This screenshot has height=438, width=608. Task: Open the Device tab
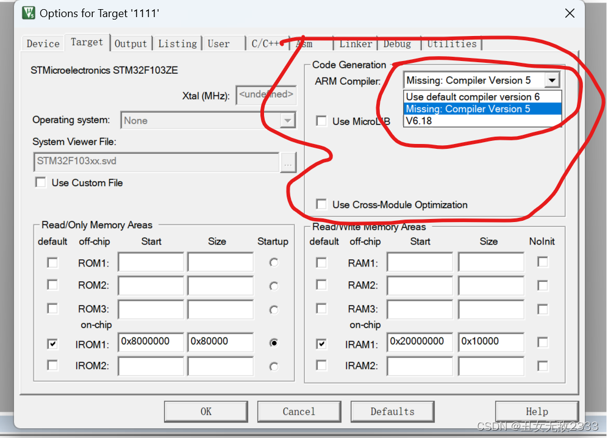tap(43, 43)
